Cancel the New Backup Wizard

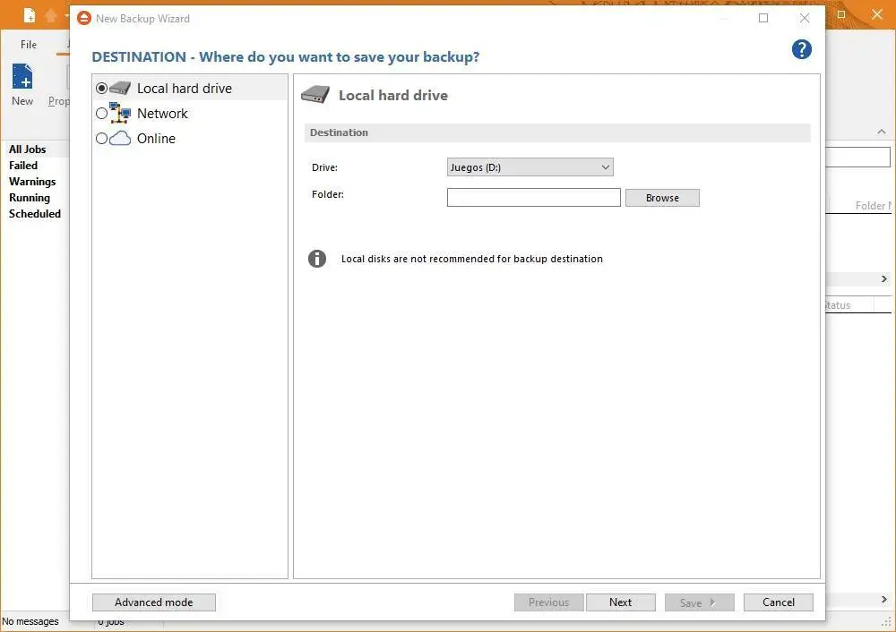click(778, 602)
